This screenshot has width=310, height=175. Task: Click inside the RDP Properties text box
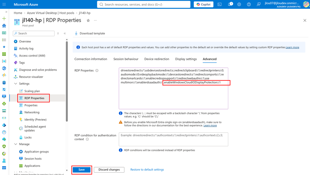click(173, 88)
